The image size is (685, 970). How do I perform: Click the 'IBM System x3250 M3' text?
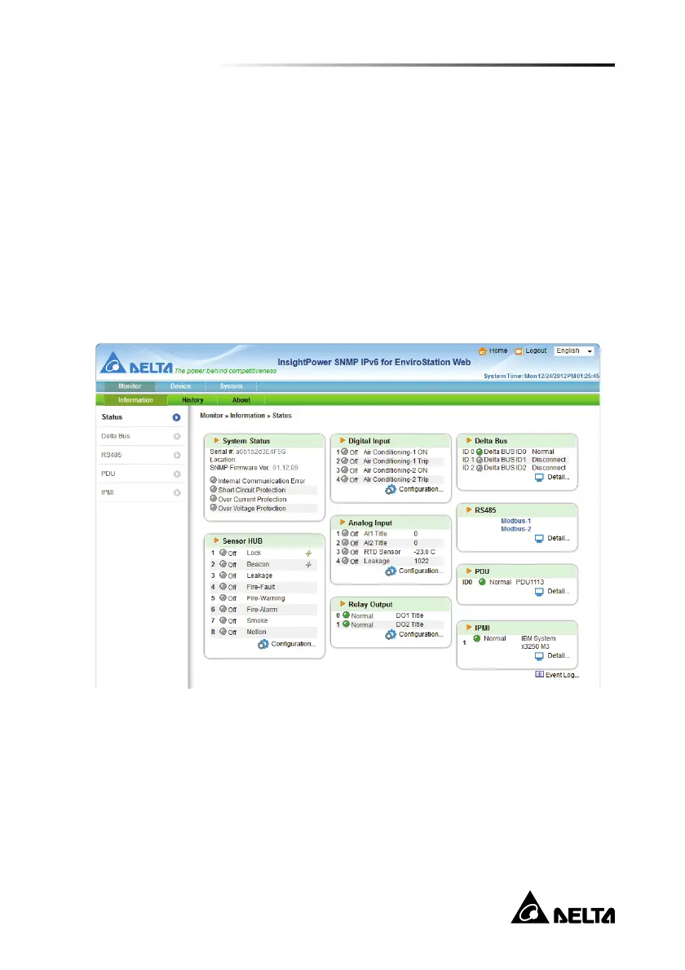537,642
